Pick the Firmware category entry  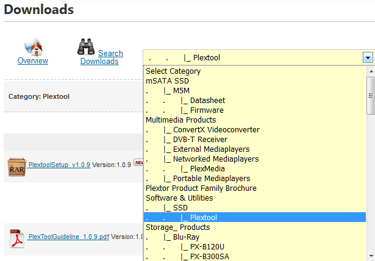pyautogui.click(x=207, y=110)
